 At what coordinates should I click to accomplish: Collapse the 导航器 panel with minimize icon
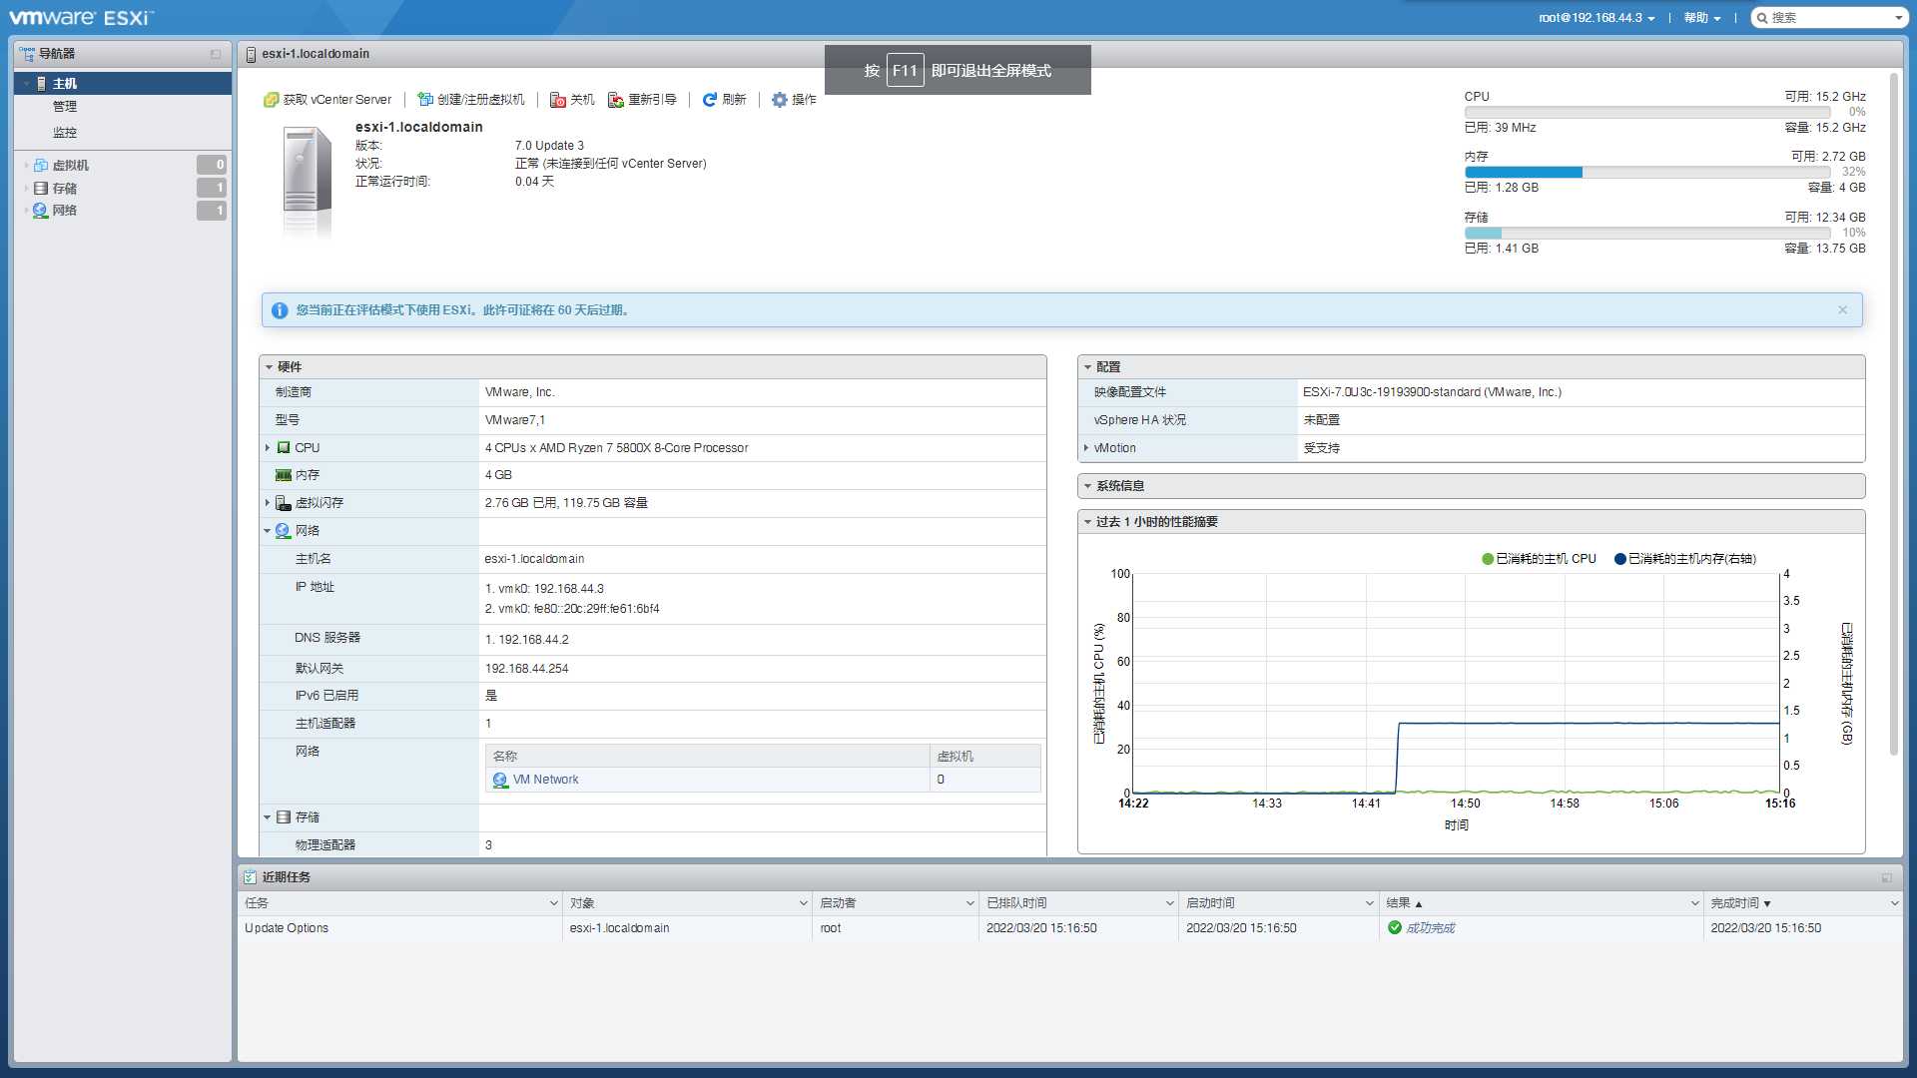(216, 54)
